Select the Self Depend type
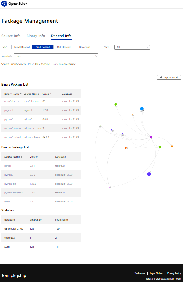The image size is (183, 282). (64, 47)
